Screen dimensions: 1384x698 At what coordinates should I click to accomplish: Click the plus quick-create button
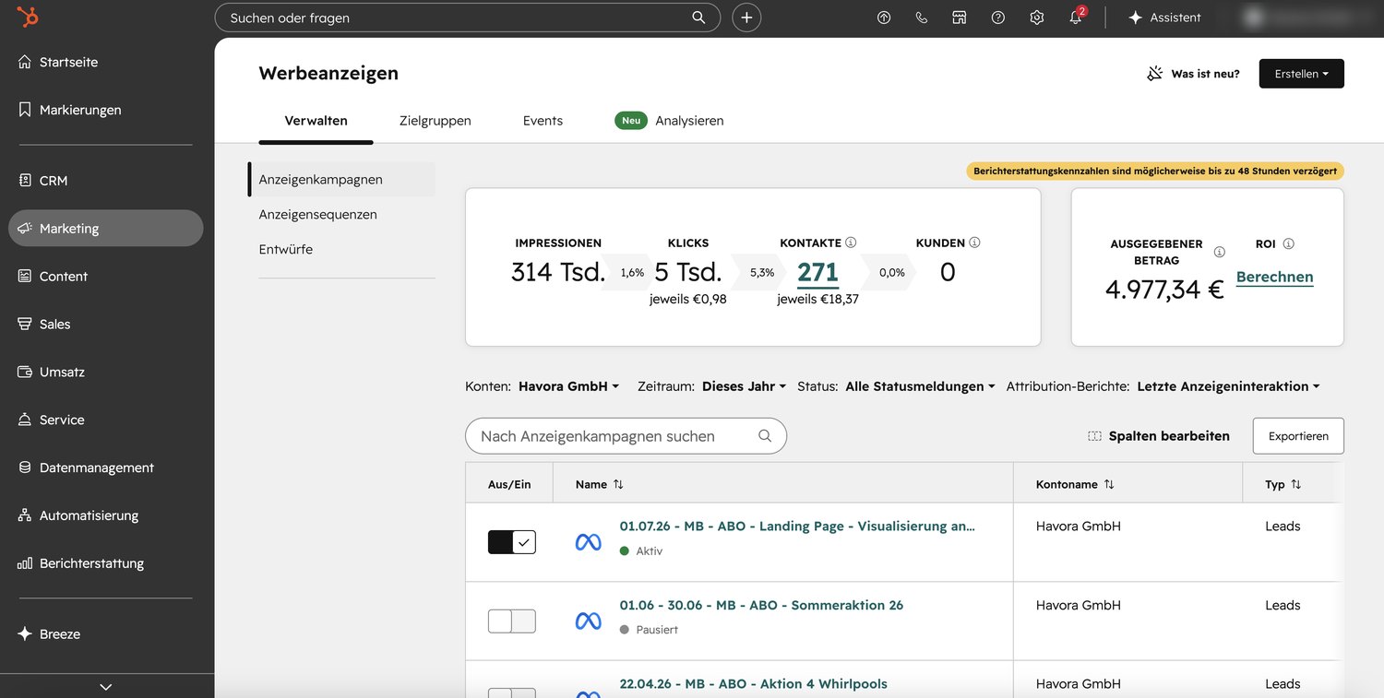tap(746, 18)
